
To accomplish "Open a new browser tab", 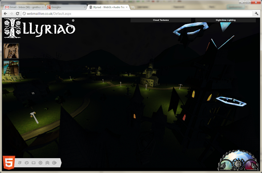I will (133, 7).
